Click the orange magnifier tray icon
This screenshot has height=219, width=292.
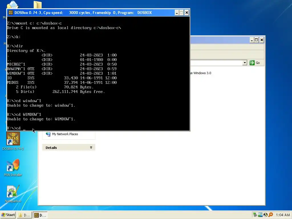click(x=271, y=215)
